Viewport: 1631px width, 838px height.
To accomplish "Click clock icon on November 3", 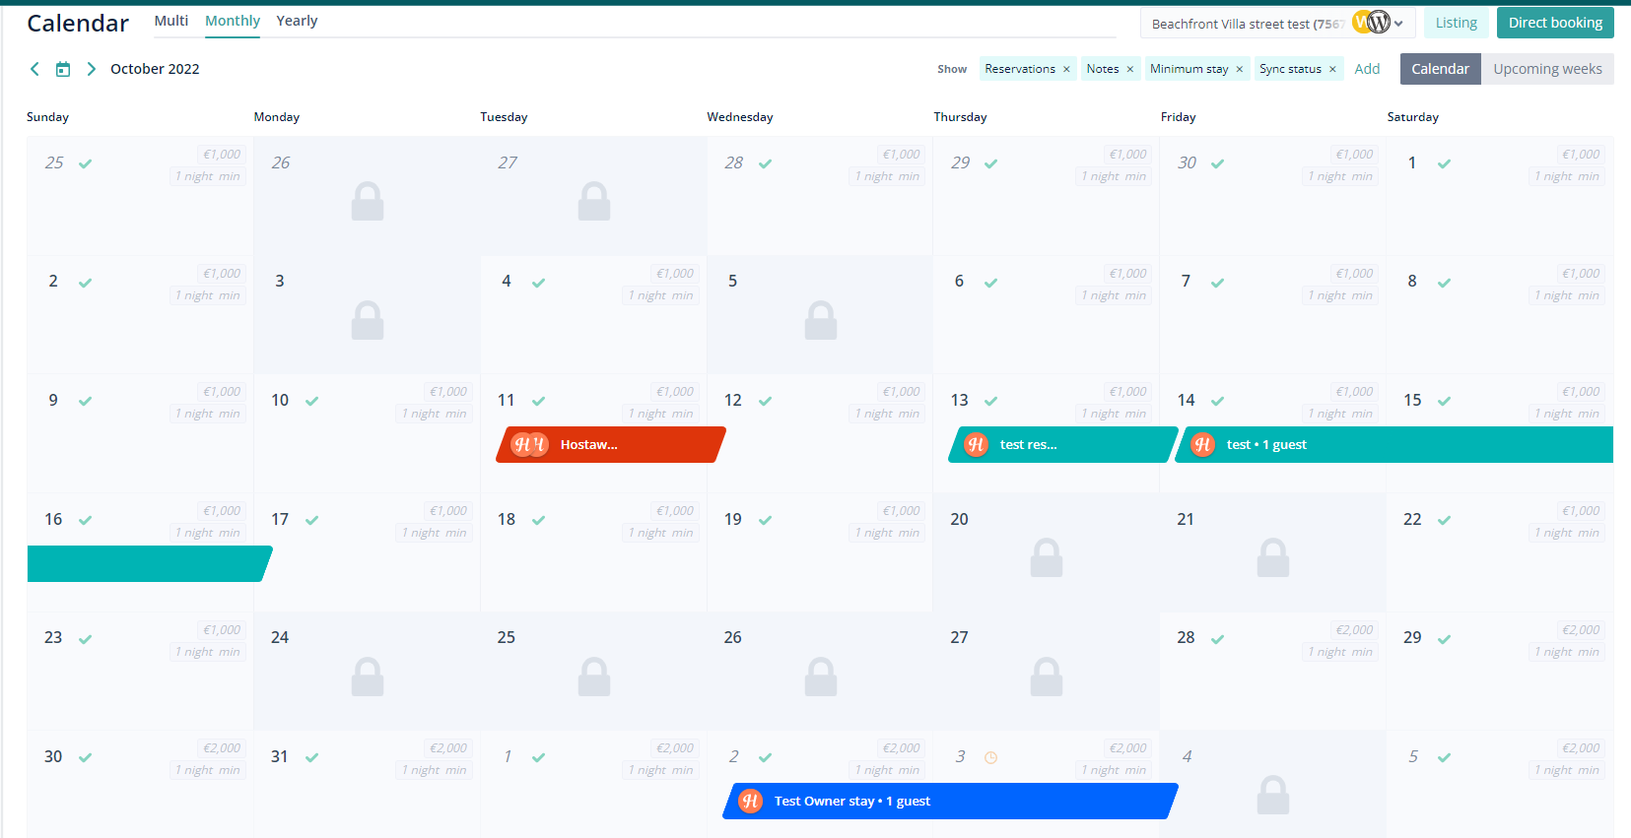I will (990, 757).
